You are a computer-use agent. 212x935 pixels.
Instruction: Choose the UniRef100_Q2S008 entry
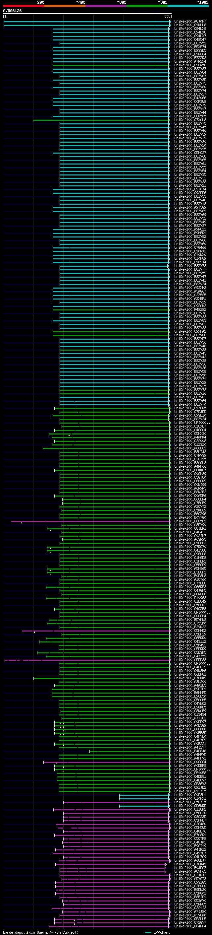pyautogui.click(x=190, y=441)
